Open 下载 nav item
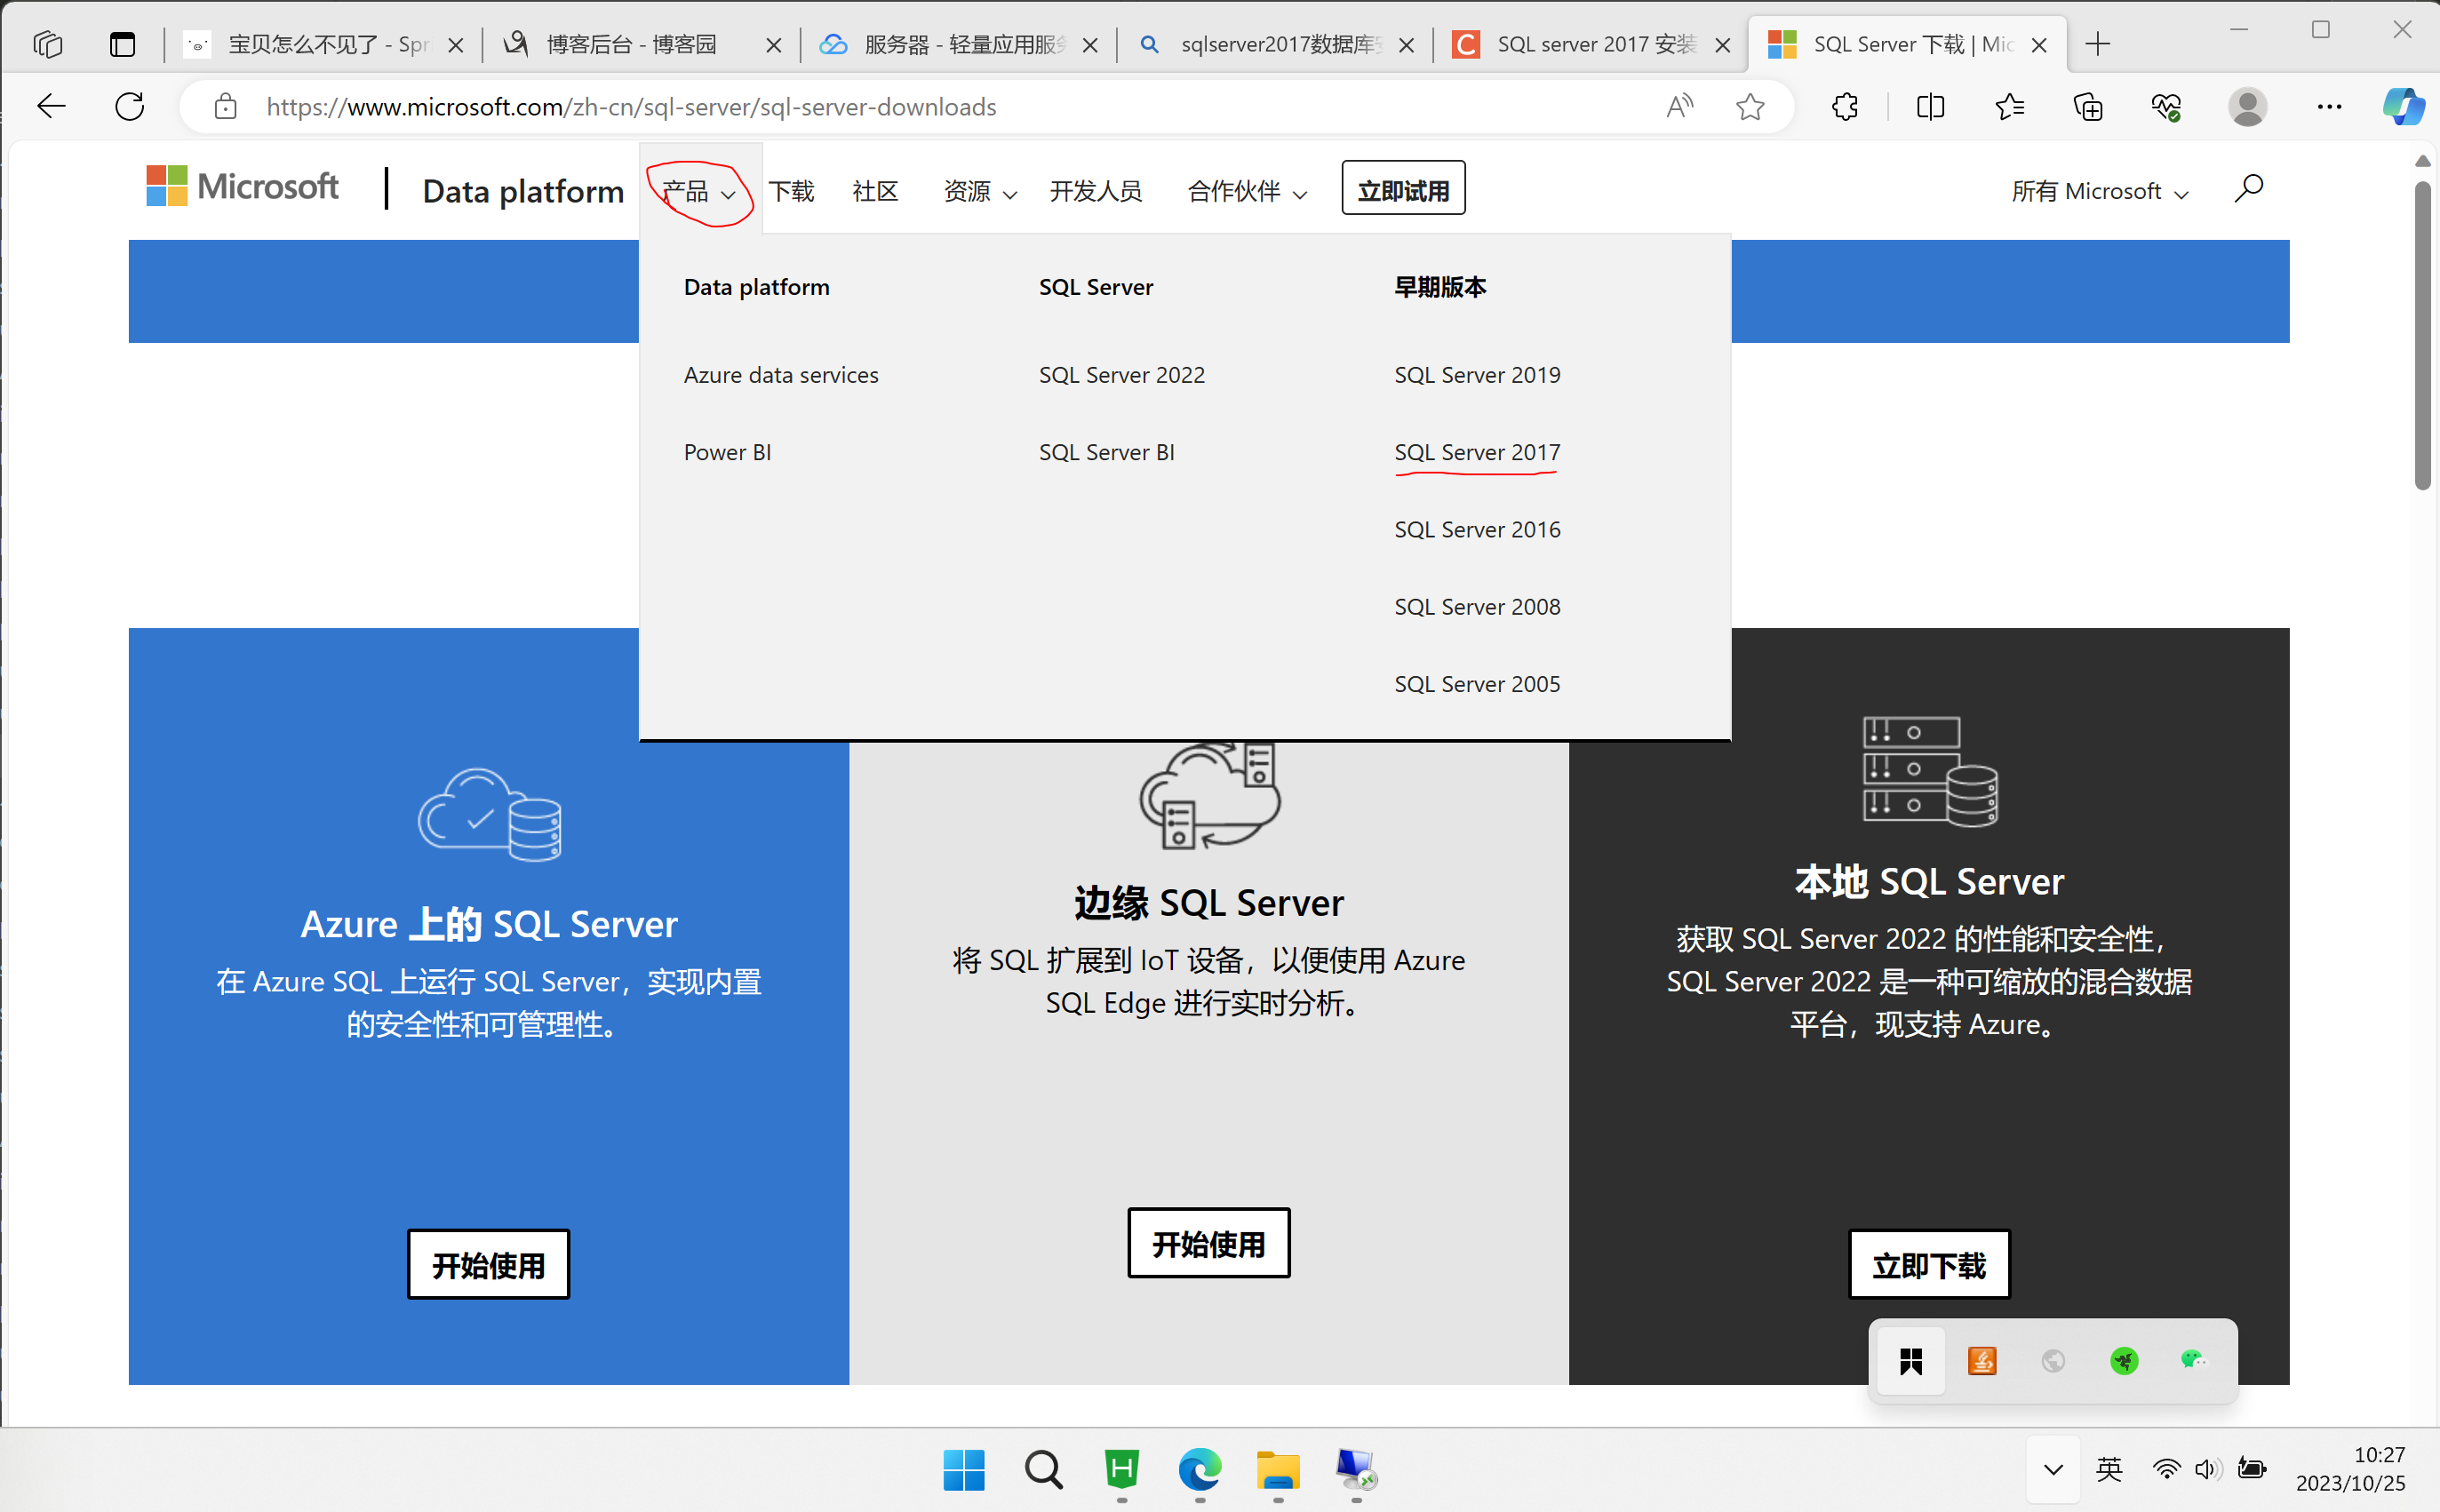Screen dimensions: 2440x1512 [791, 190]
